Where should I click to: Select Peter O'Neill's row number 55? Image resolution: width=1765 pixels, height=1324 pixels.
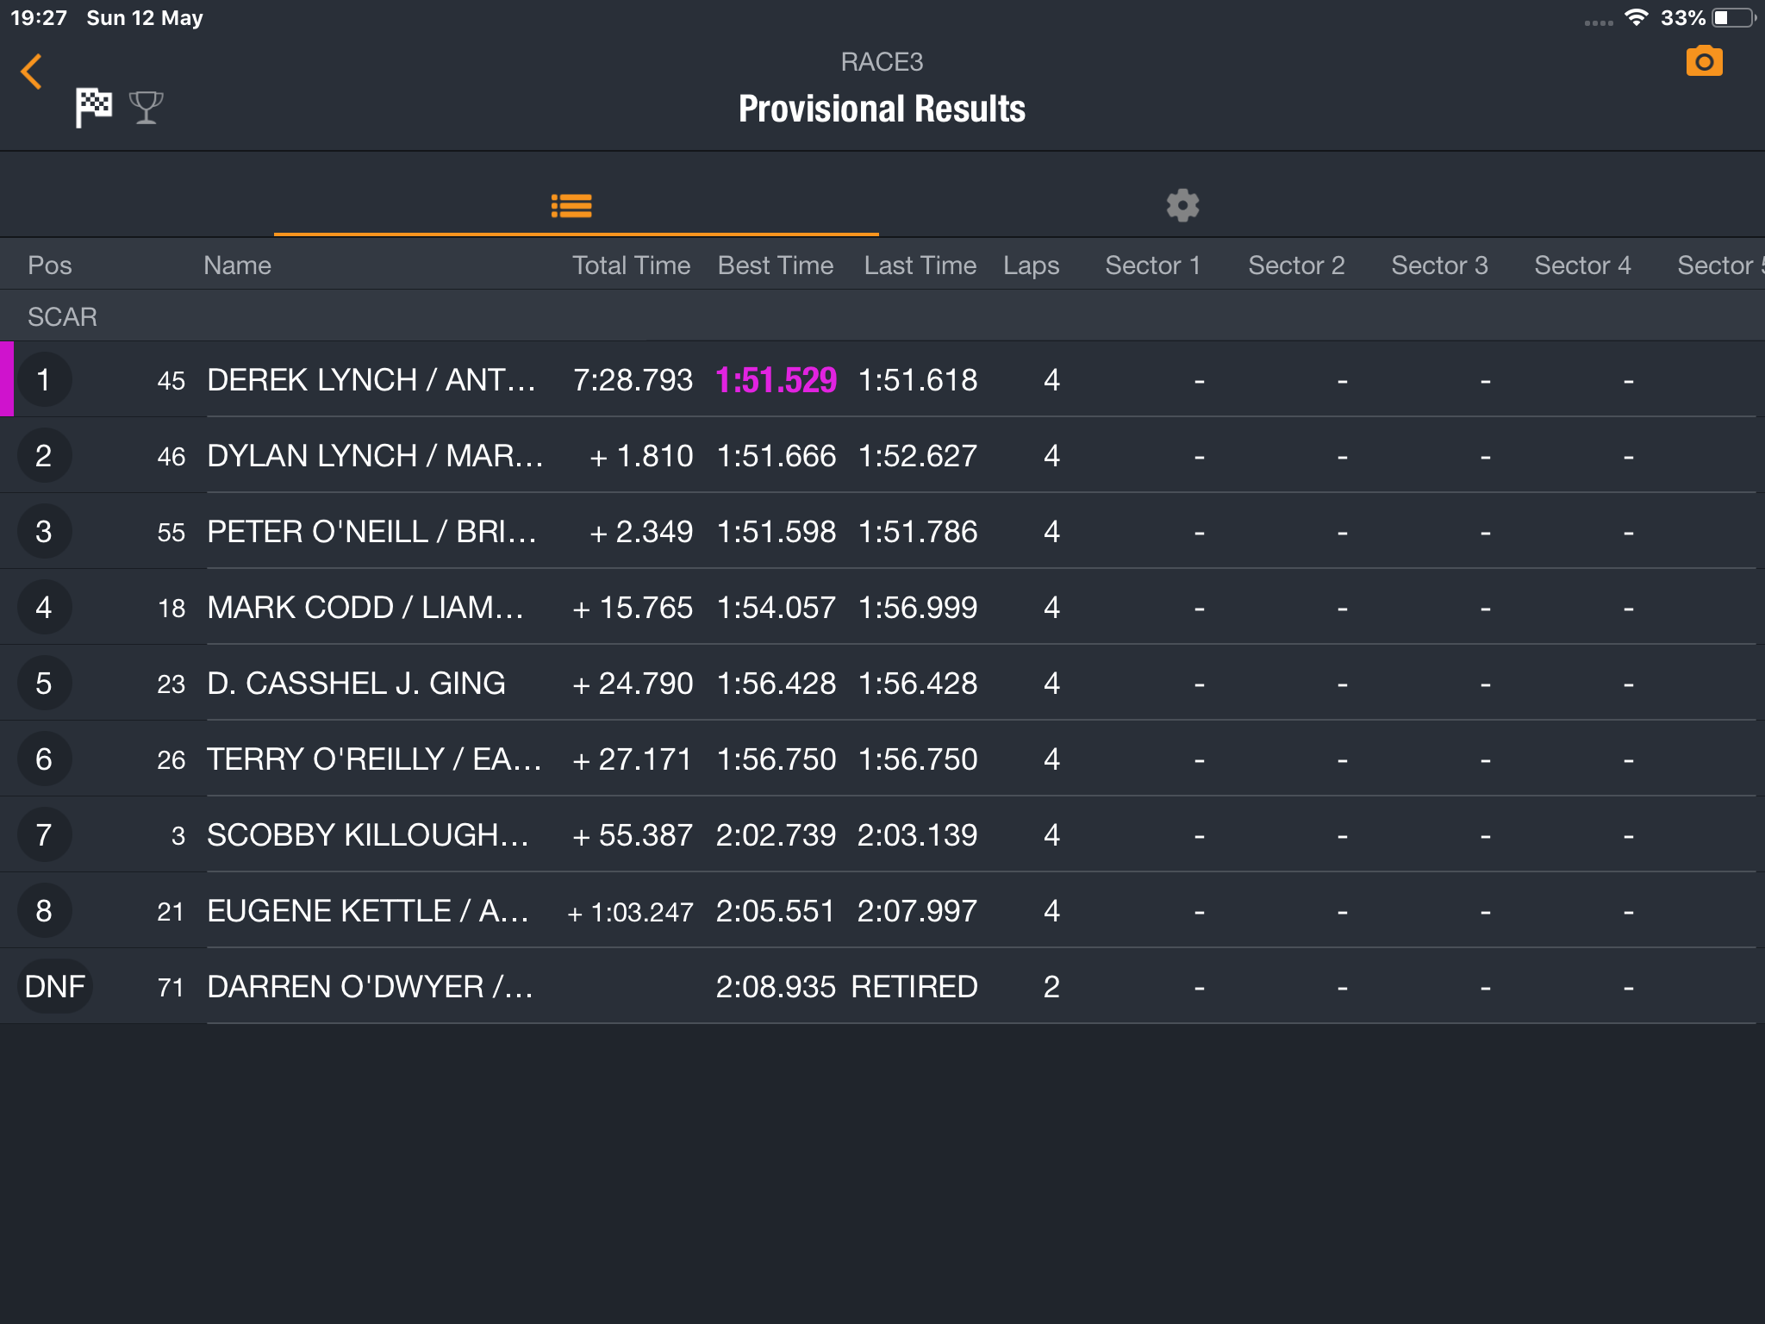[x=172, y=532]
